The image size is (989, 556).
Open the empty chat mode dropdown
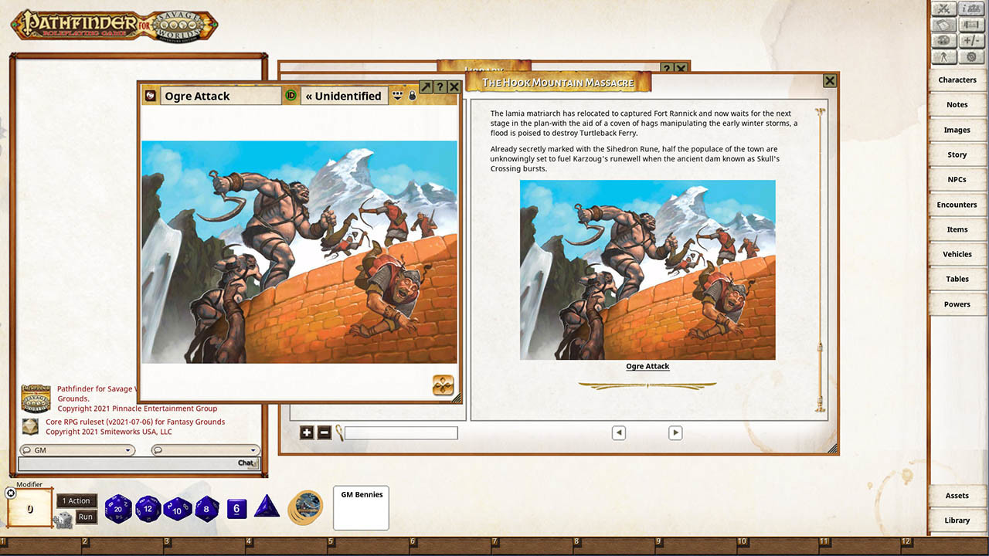206,450
